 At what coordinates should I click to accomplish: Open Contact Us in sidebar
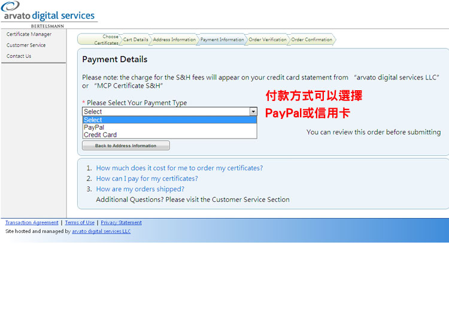(x=19, y=56)
